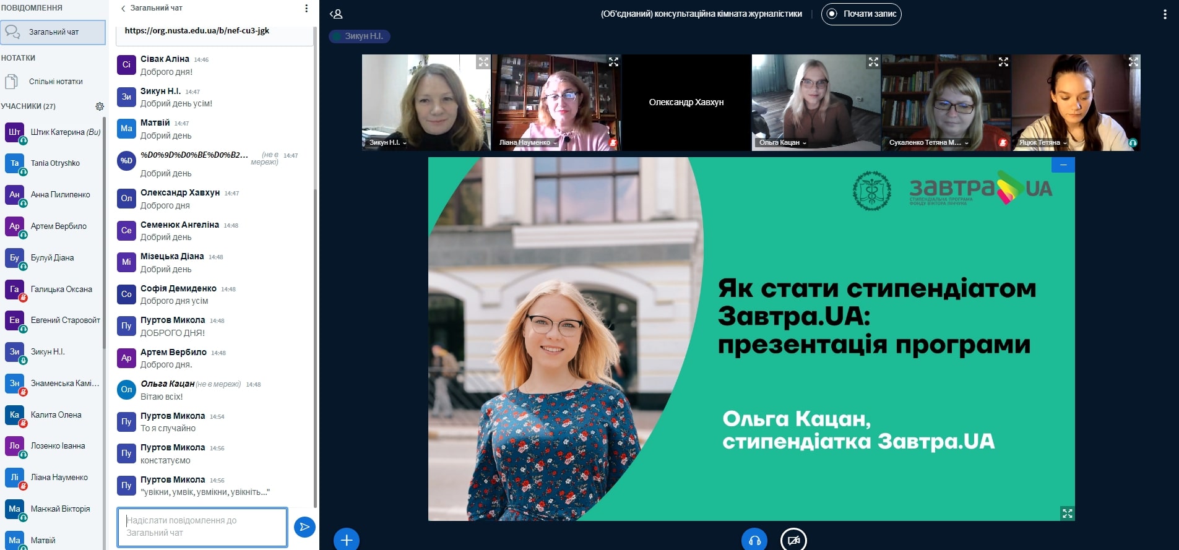Open the participants settings gear icon

point(100,106)
